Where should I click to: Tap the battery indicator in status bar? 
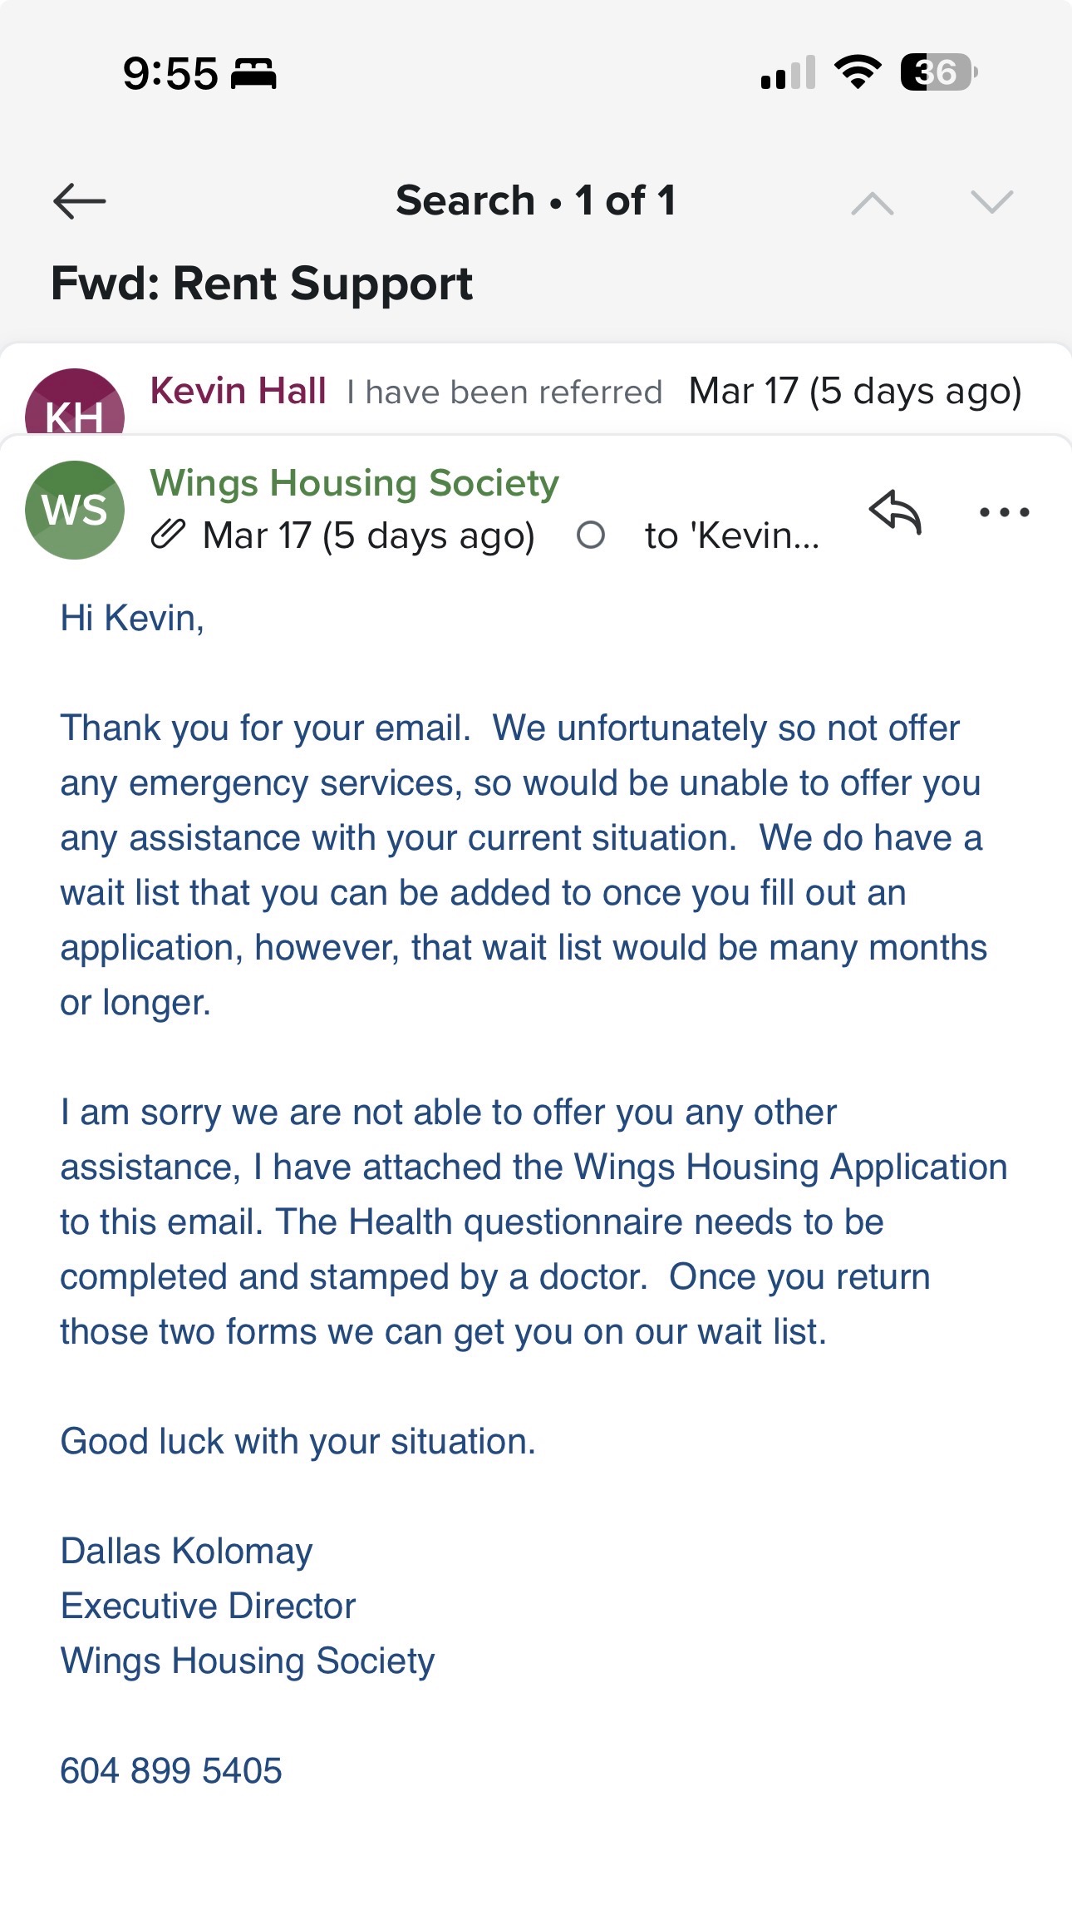(938, 72)
